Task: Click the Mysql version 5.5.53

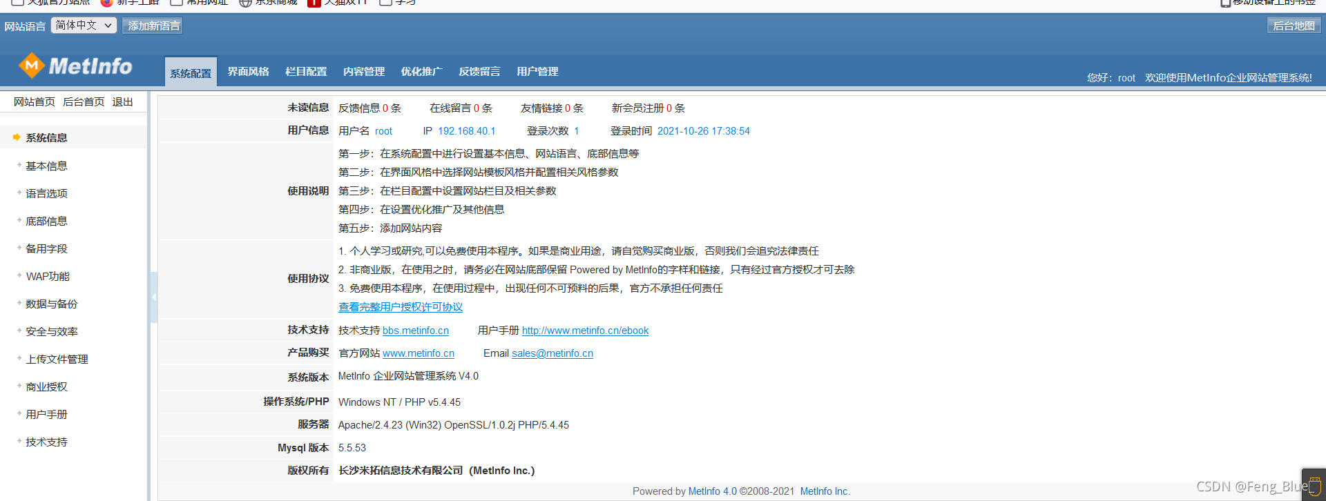Action: [352, 448]
